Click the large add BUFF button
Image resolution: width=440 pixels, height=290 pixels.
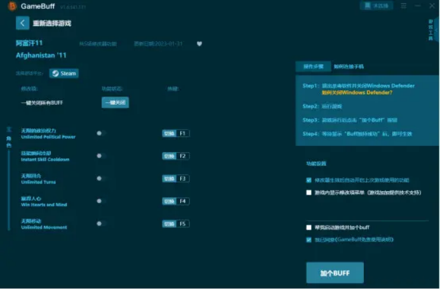click(335, 273)
